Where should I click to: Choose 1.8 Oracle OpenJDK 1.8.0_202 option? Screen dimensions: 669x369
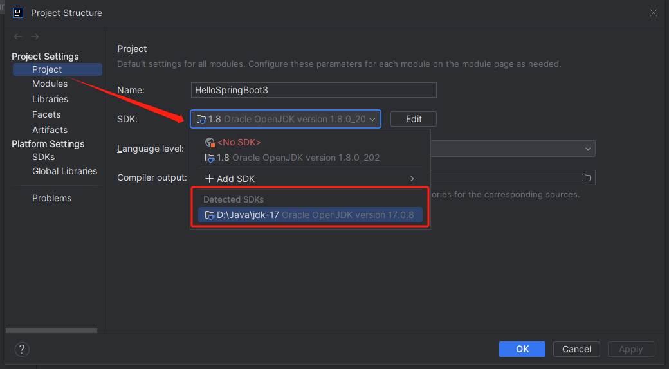click(x=310, y=157)
